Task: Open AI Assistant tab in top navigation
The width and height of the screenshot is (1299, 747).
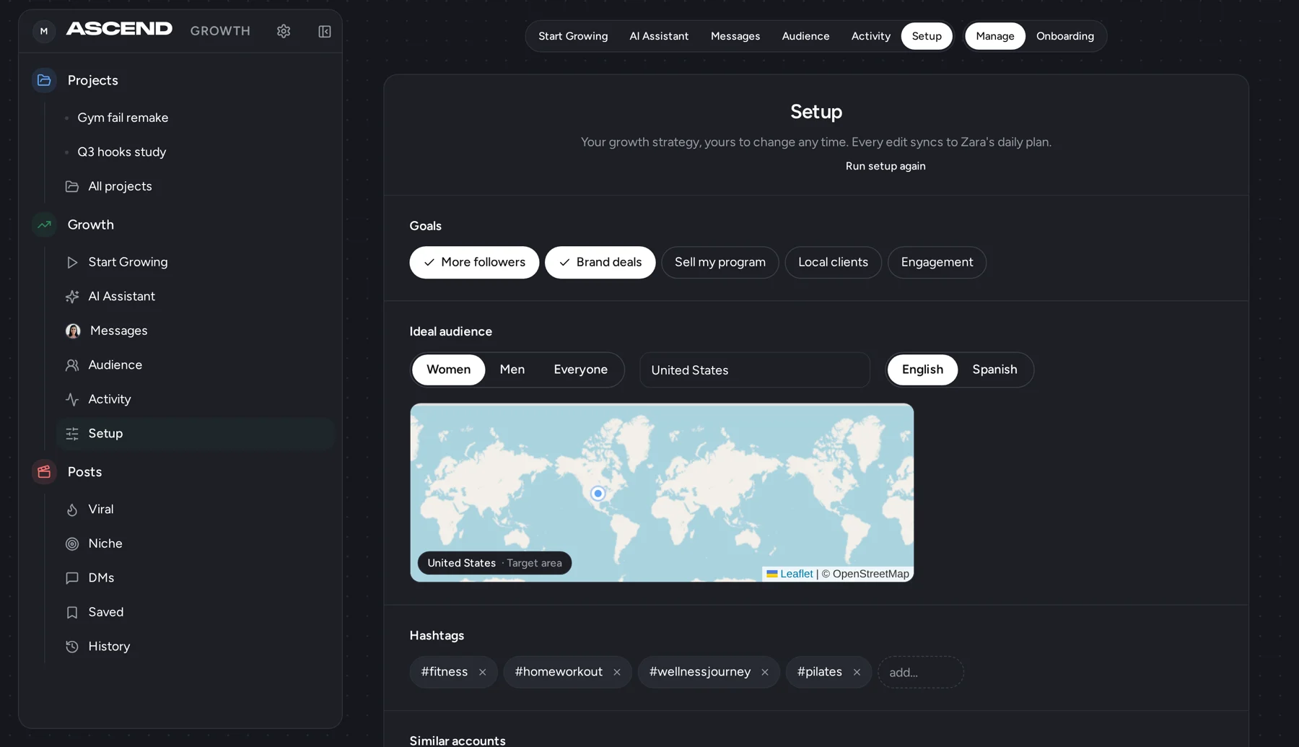Action: (x=659, y=36)
